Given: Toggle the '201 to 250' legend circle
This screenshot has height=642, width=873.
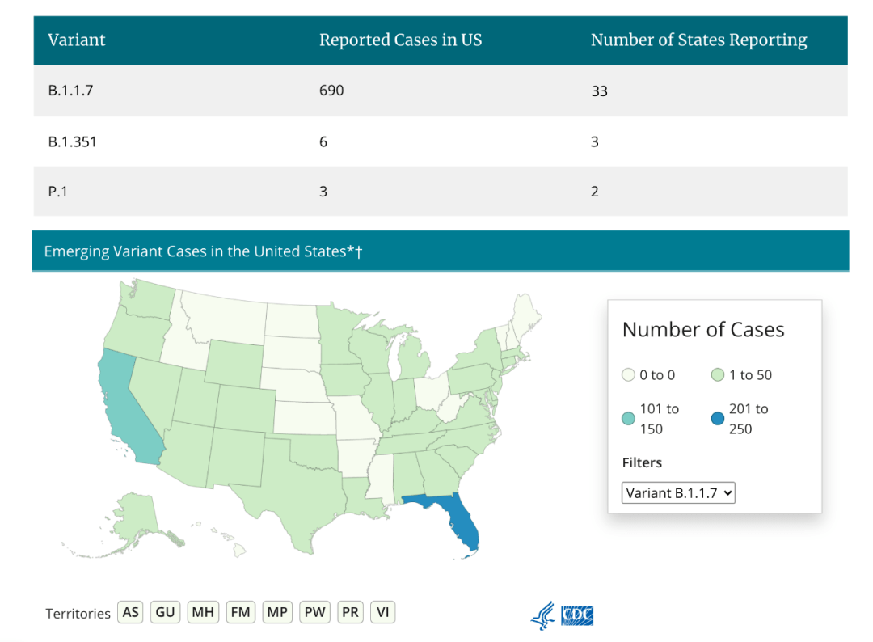Looking at the screenshot, I should pos(717,419).
